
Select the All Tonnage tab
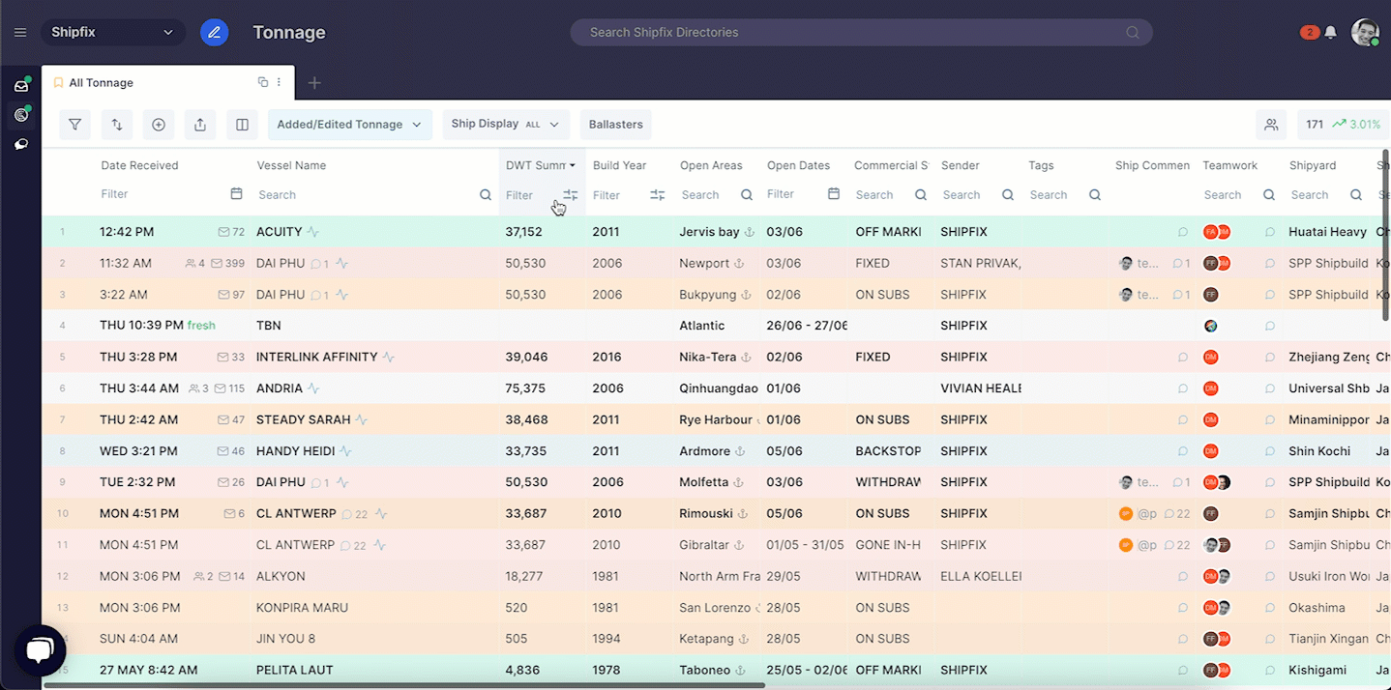pos(101,83)
